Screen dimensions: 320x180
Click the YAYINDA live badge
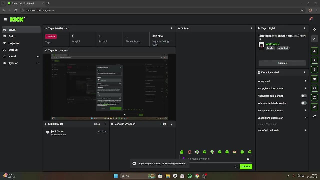[51, 36]
